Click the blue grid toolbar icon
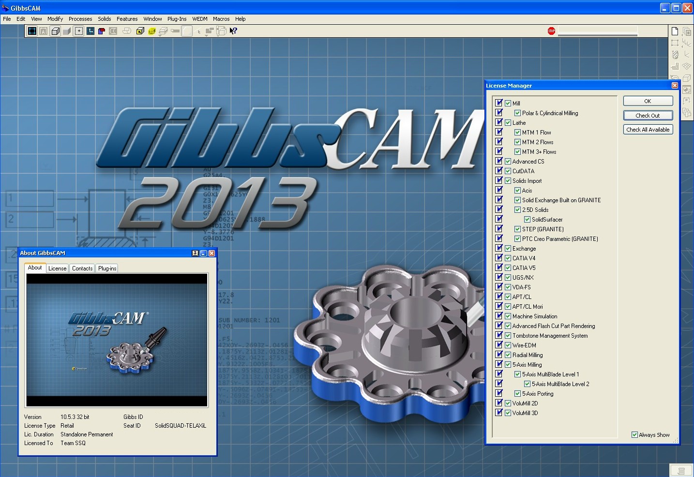 (x=91, y=31)
